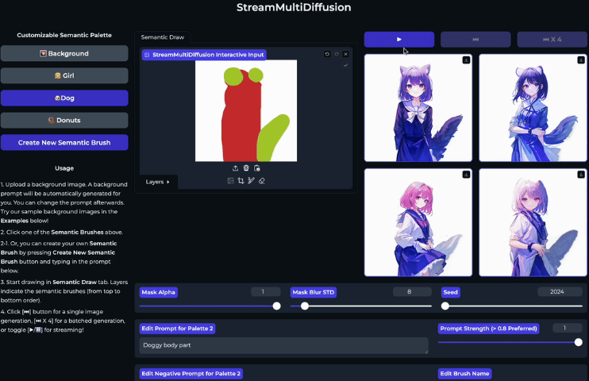The width and height of the screenshot is (589, 381).
Task: Click the Edit Brush Name label
Action: tap(464, 374)
